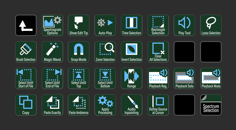Select the Rectangle Selection tool
236x130 pixels.
(x=158, y=25)
